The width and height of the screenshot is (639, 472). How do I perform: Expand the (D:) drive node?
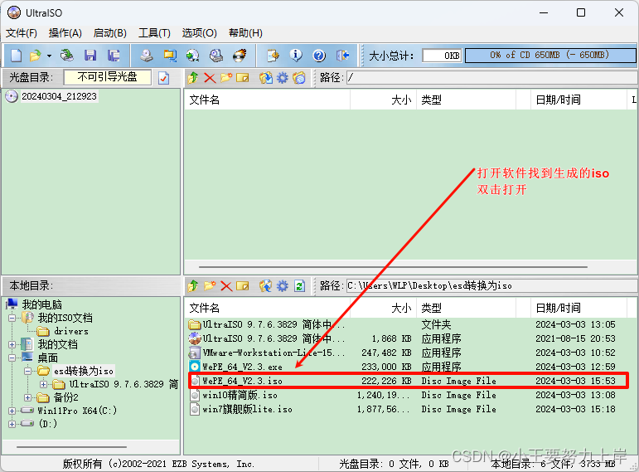coord(12,424)
